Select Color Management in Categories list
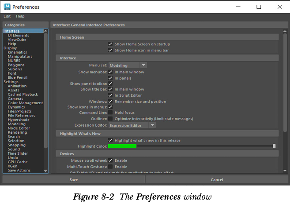Viewport: 290px width, 204px height. tap(25, 103)
